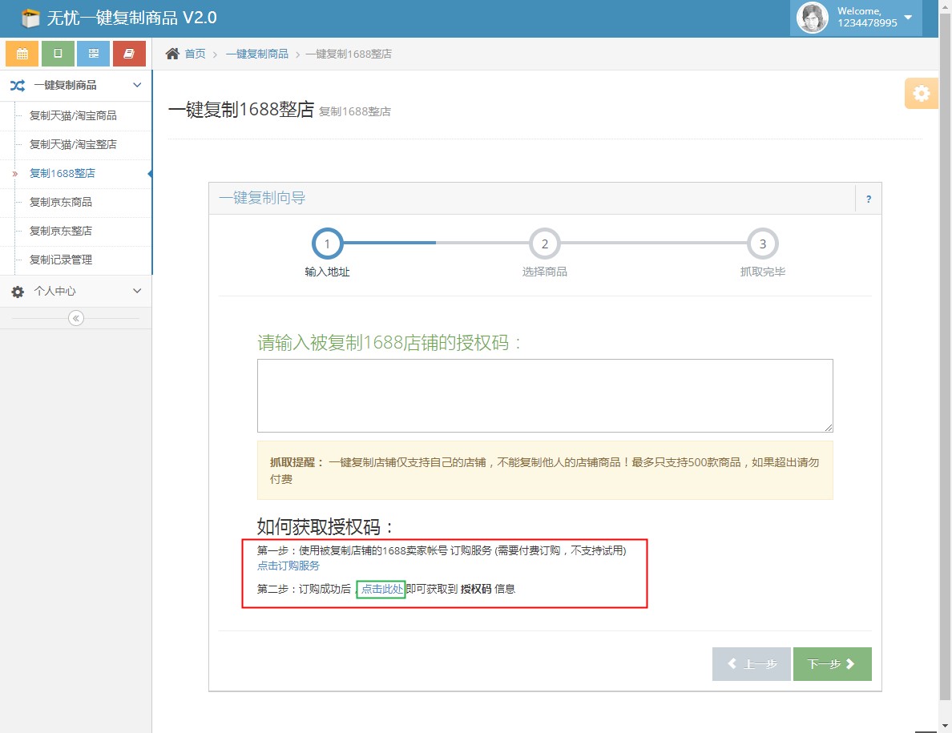Click the help question mark in wizard header
This screenshot has width=952, height=733.
869,199
